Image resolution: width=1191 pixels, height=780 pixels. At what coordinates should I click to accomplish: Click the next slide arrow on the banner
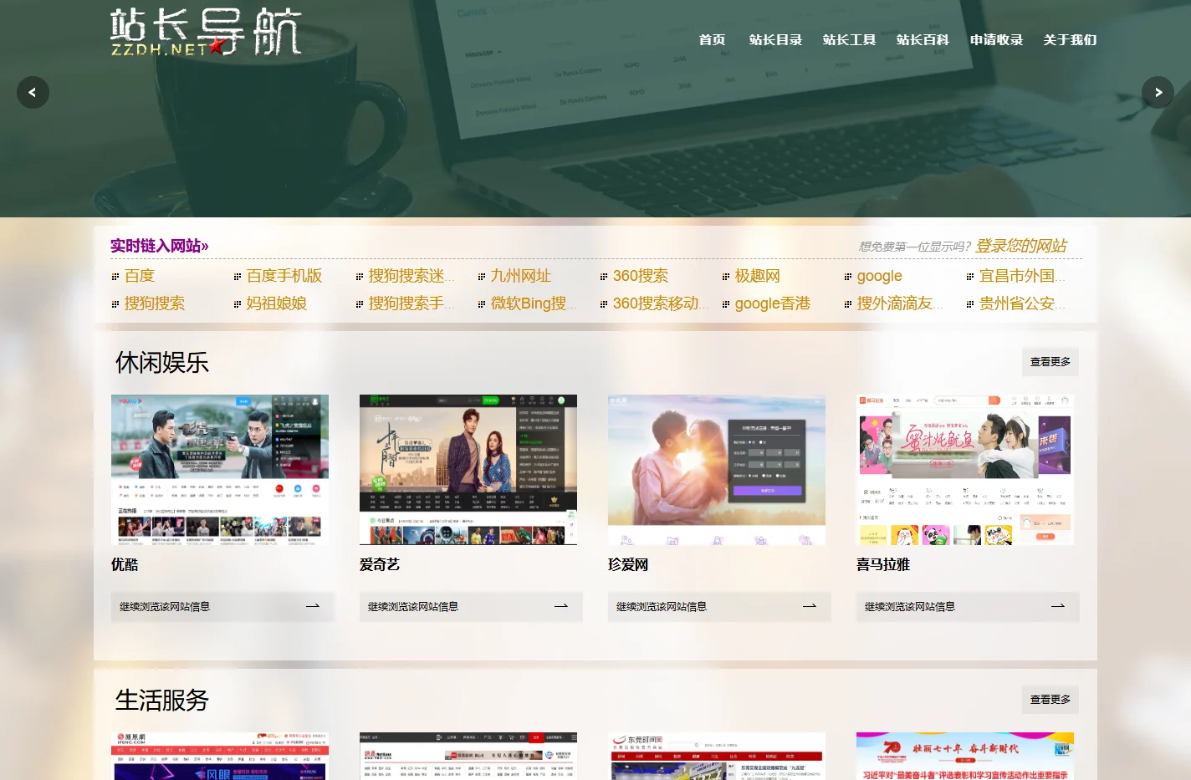(1158, 92)
